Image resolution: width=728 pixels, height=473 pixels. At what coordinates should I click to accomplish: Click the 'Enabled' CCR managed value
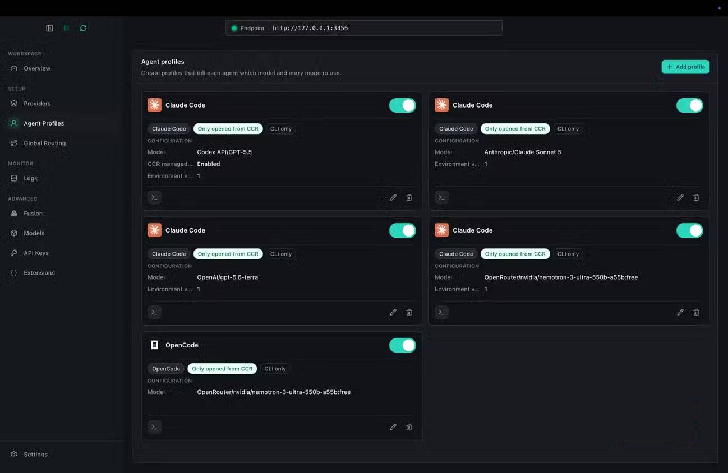(209, 164)
